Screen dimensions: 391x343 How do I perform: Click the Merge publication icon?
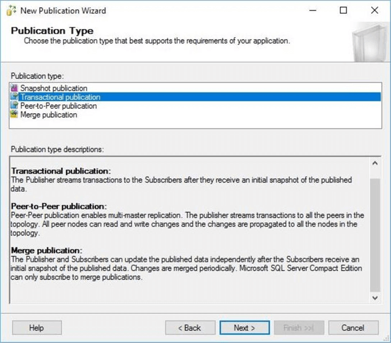(x=15, y=114)
